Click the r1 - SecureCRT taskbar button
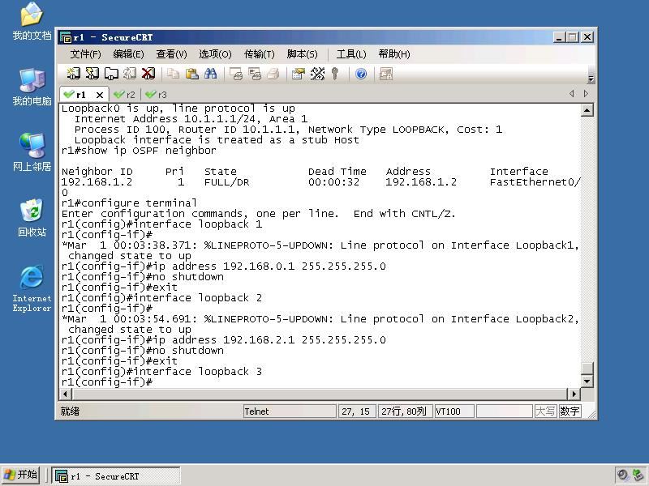649x486 pixels. tap(116, 476)
